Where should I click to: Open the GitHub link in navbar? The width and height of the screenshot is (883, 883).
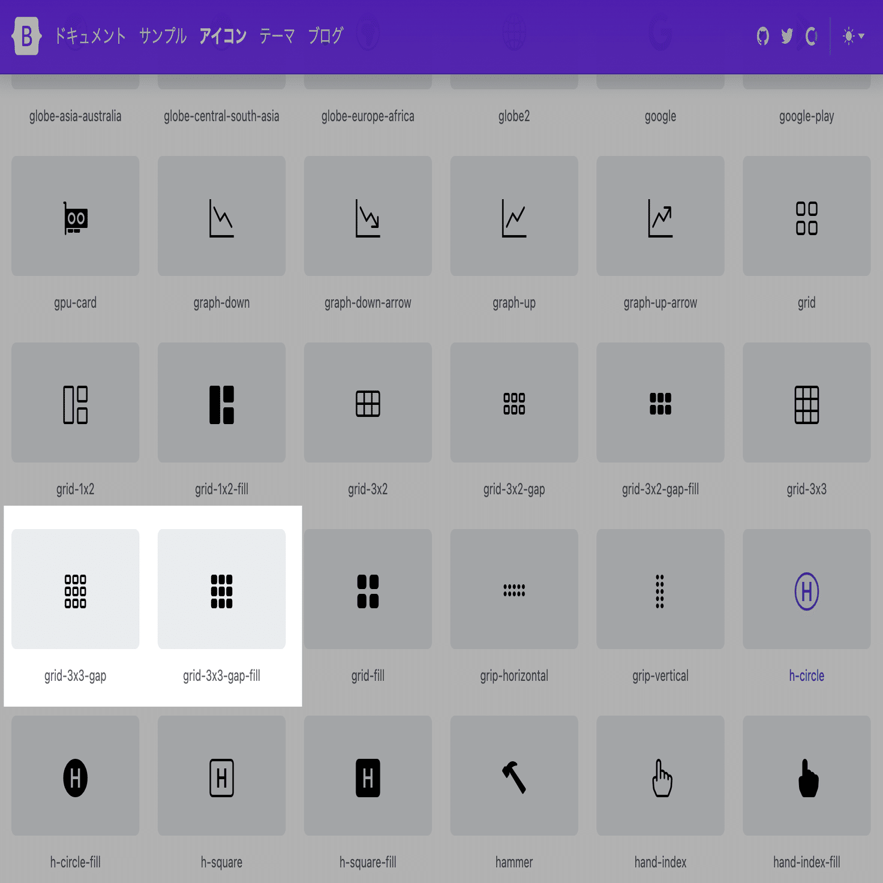(x=762, y=36)
